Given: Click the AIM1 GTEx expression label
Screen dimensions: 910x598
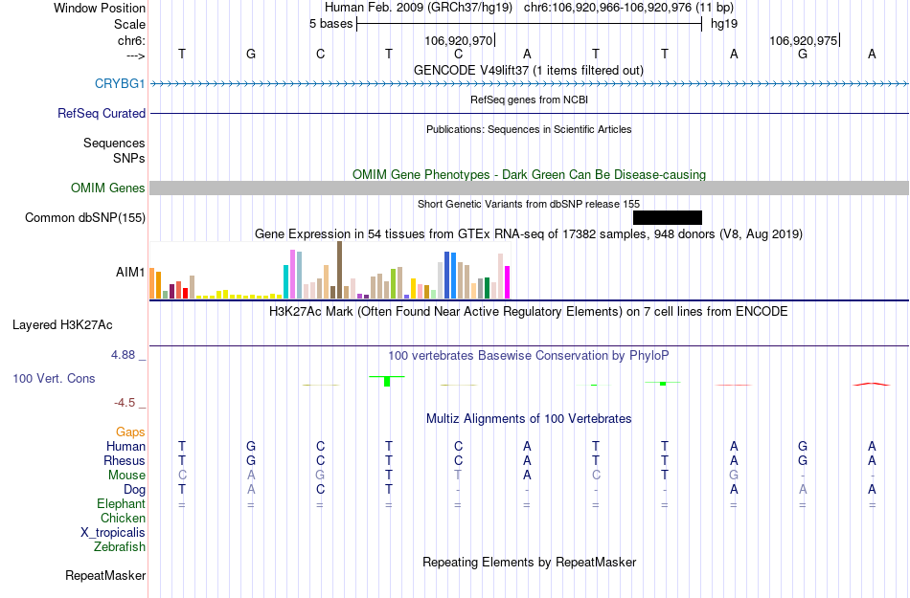Looking at the screenshot, I should (130, 272).
